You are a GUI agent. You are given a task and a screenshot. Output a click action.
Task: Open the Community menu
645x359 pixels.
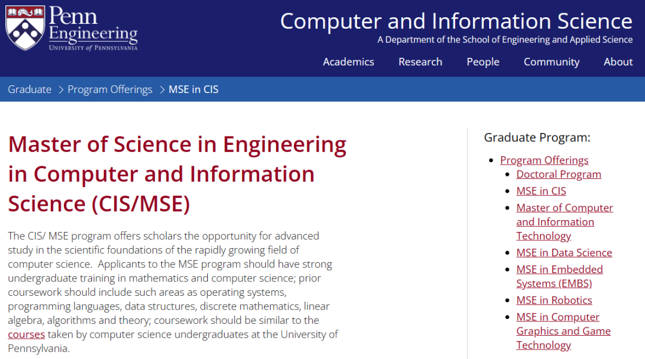(x=552, y=62)
